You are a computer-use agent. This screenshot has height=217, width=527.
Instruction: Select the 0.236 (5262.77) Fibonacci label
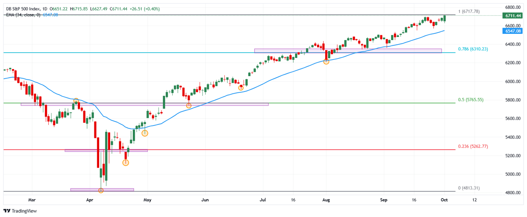(473, 146)
